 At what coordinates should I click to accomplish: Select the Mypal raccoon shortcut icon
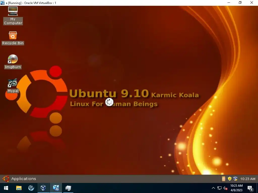tap(13, 85)
